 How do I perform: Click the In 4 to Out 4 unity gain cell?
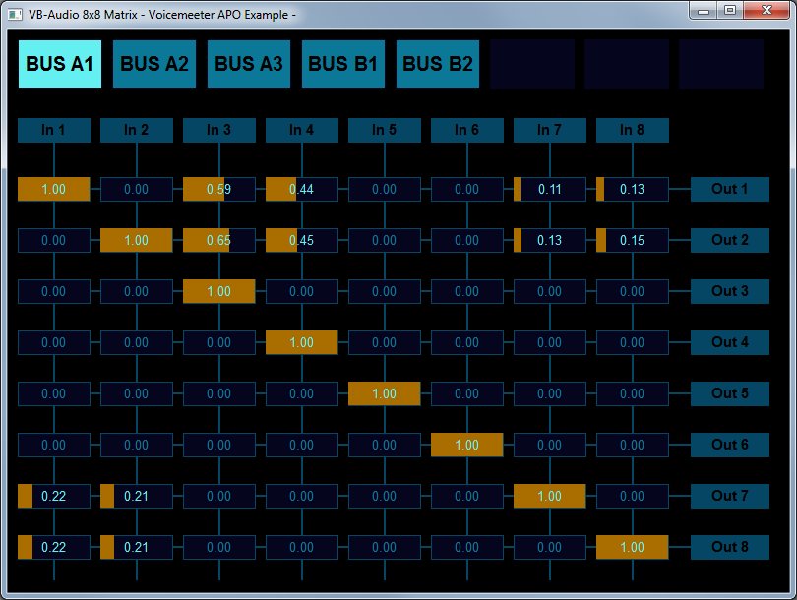302,342
